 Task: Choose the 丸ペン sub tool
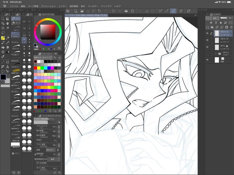16,29
